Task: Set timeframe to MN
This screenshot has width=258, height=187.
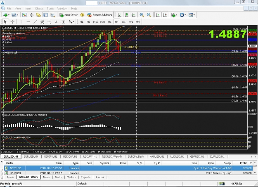Action: click(138, 22)
